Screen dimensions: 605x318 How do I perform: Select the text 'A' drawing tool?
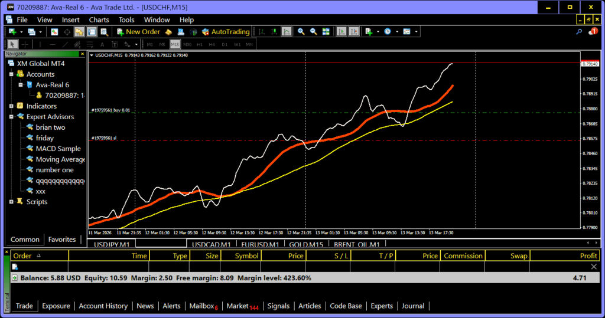[102, 44]
